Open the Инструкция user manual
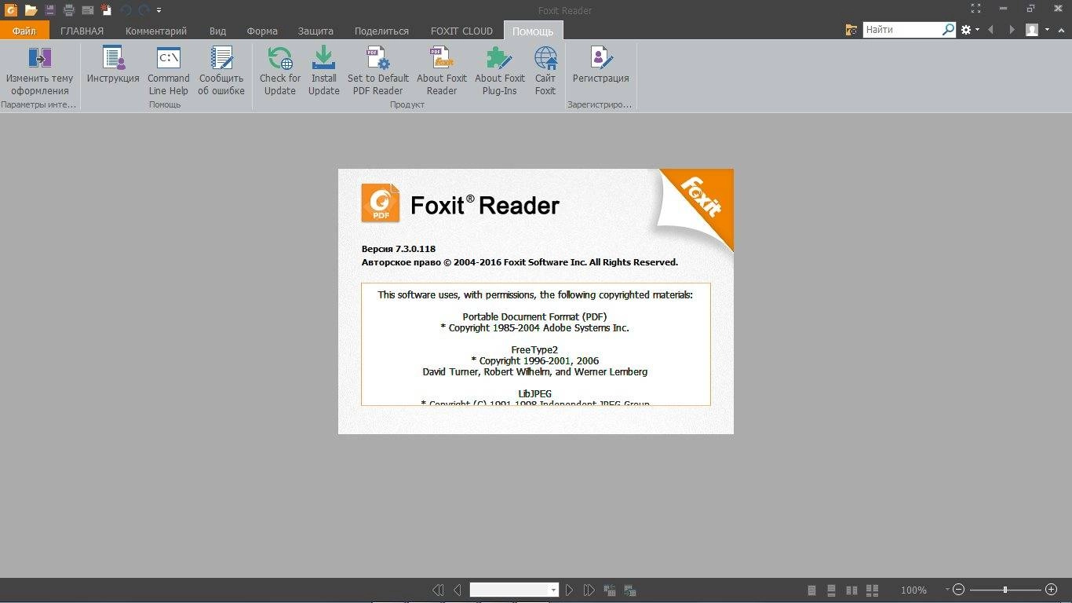 point(113,65)
